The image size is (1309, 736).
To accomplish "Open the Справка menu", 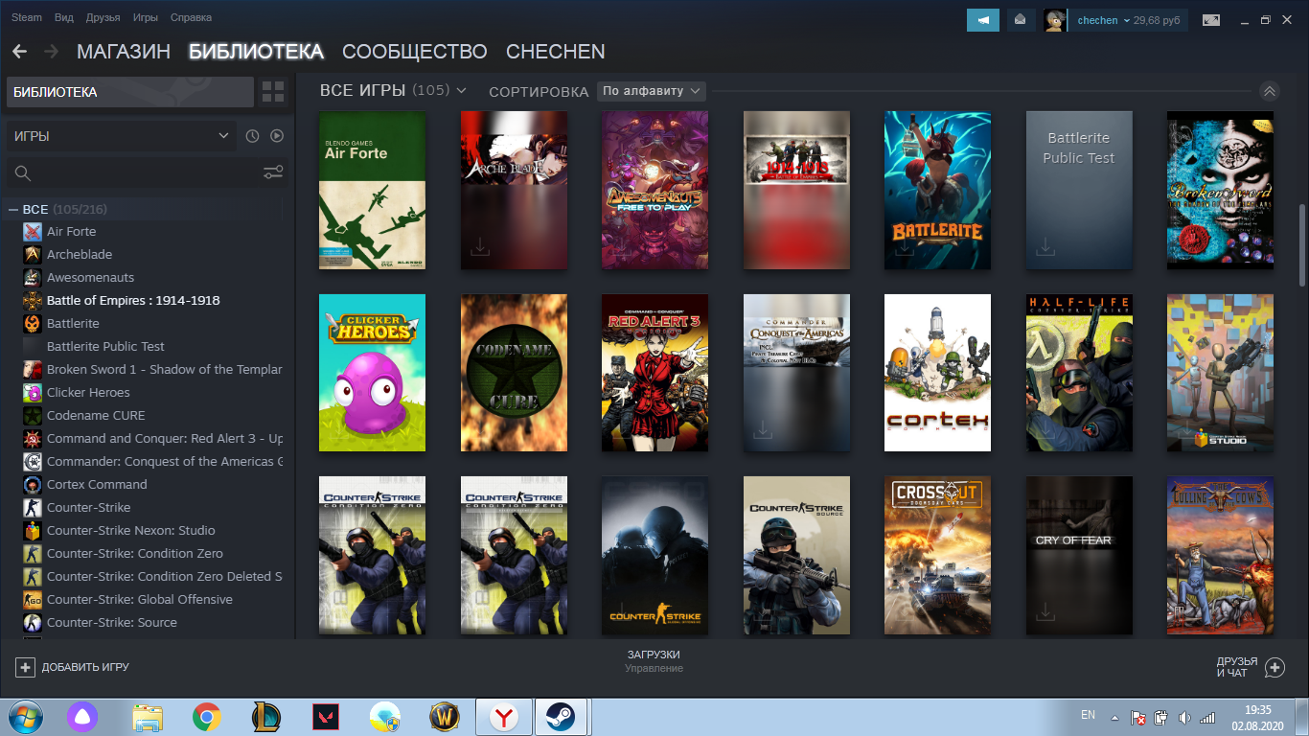I will tap(191, 18).
